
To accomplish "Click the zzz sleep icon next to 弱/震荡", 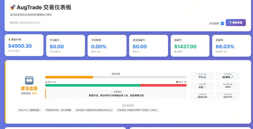I will click(232, 77).
